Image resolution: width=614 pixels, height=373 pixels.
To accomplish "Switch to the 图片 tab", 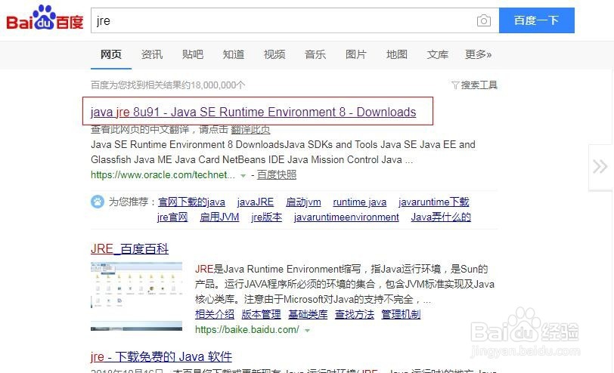I will click(x=356, y=54).
